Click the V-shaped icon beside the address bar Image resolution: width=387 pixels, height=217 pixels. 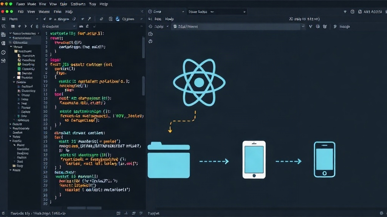click(311, 26)
